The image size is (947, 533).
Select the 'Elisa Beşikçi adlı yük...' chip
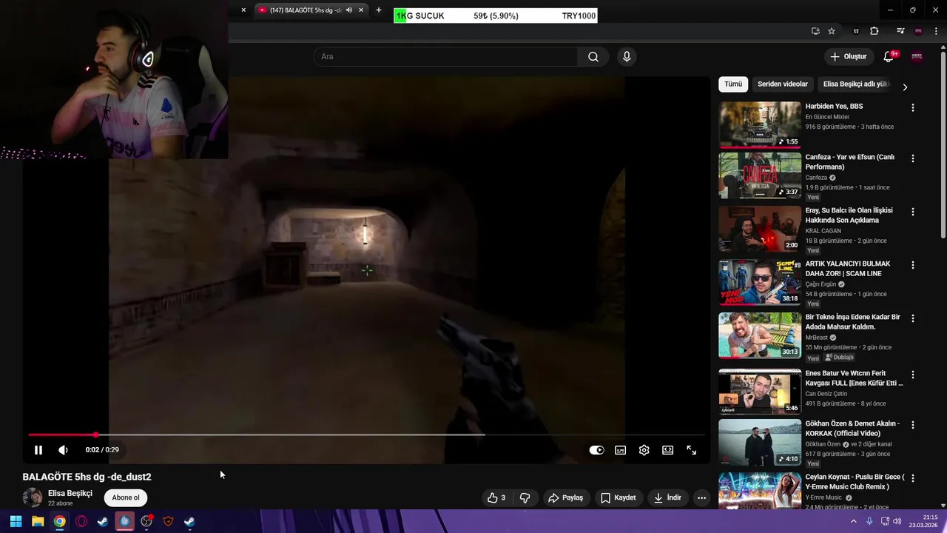855,84
